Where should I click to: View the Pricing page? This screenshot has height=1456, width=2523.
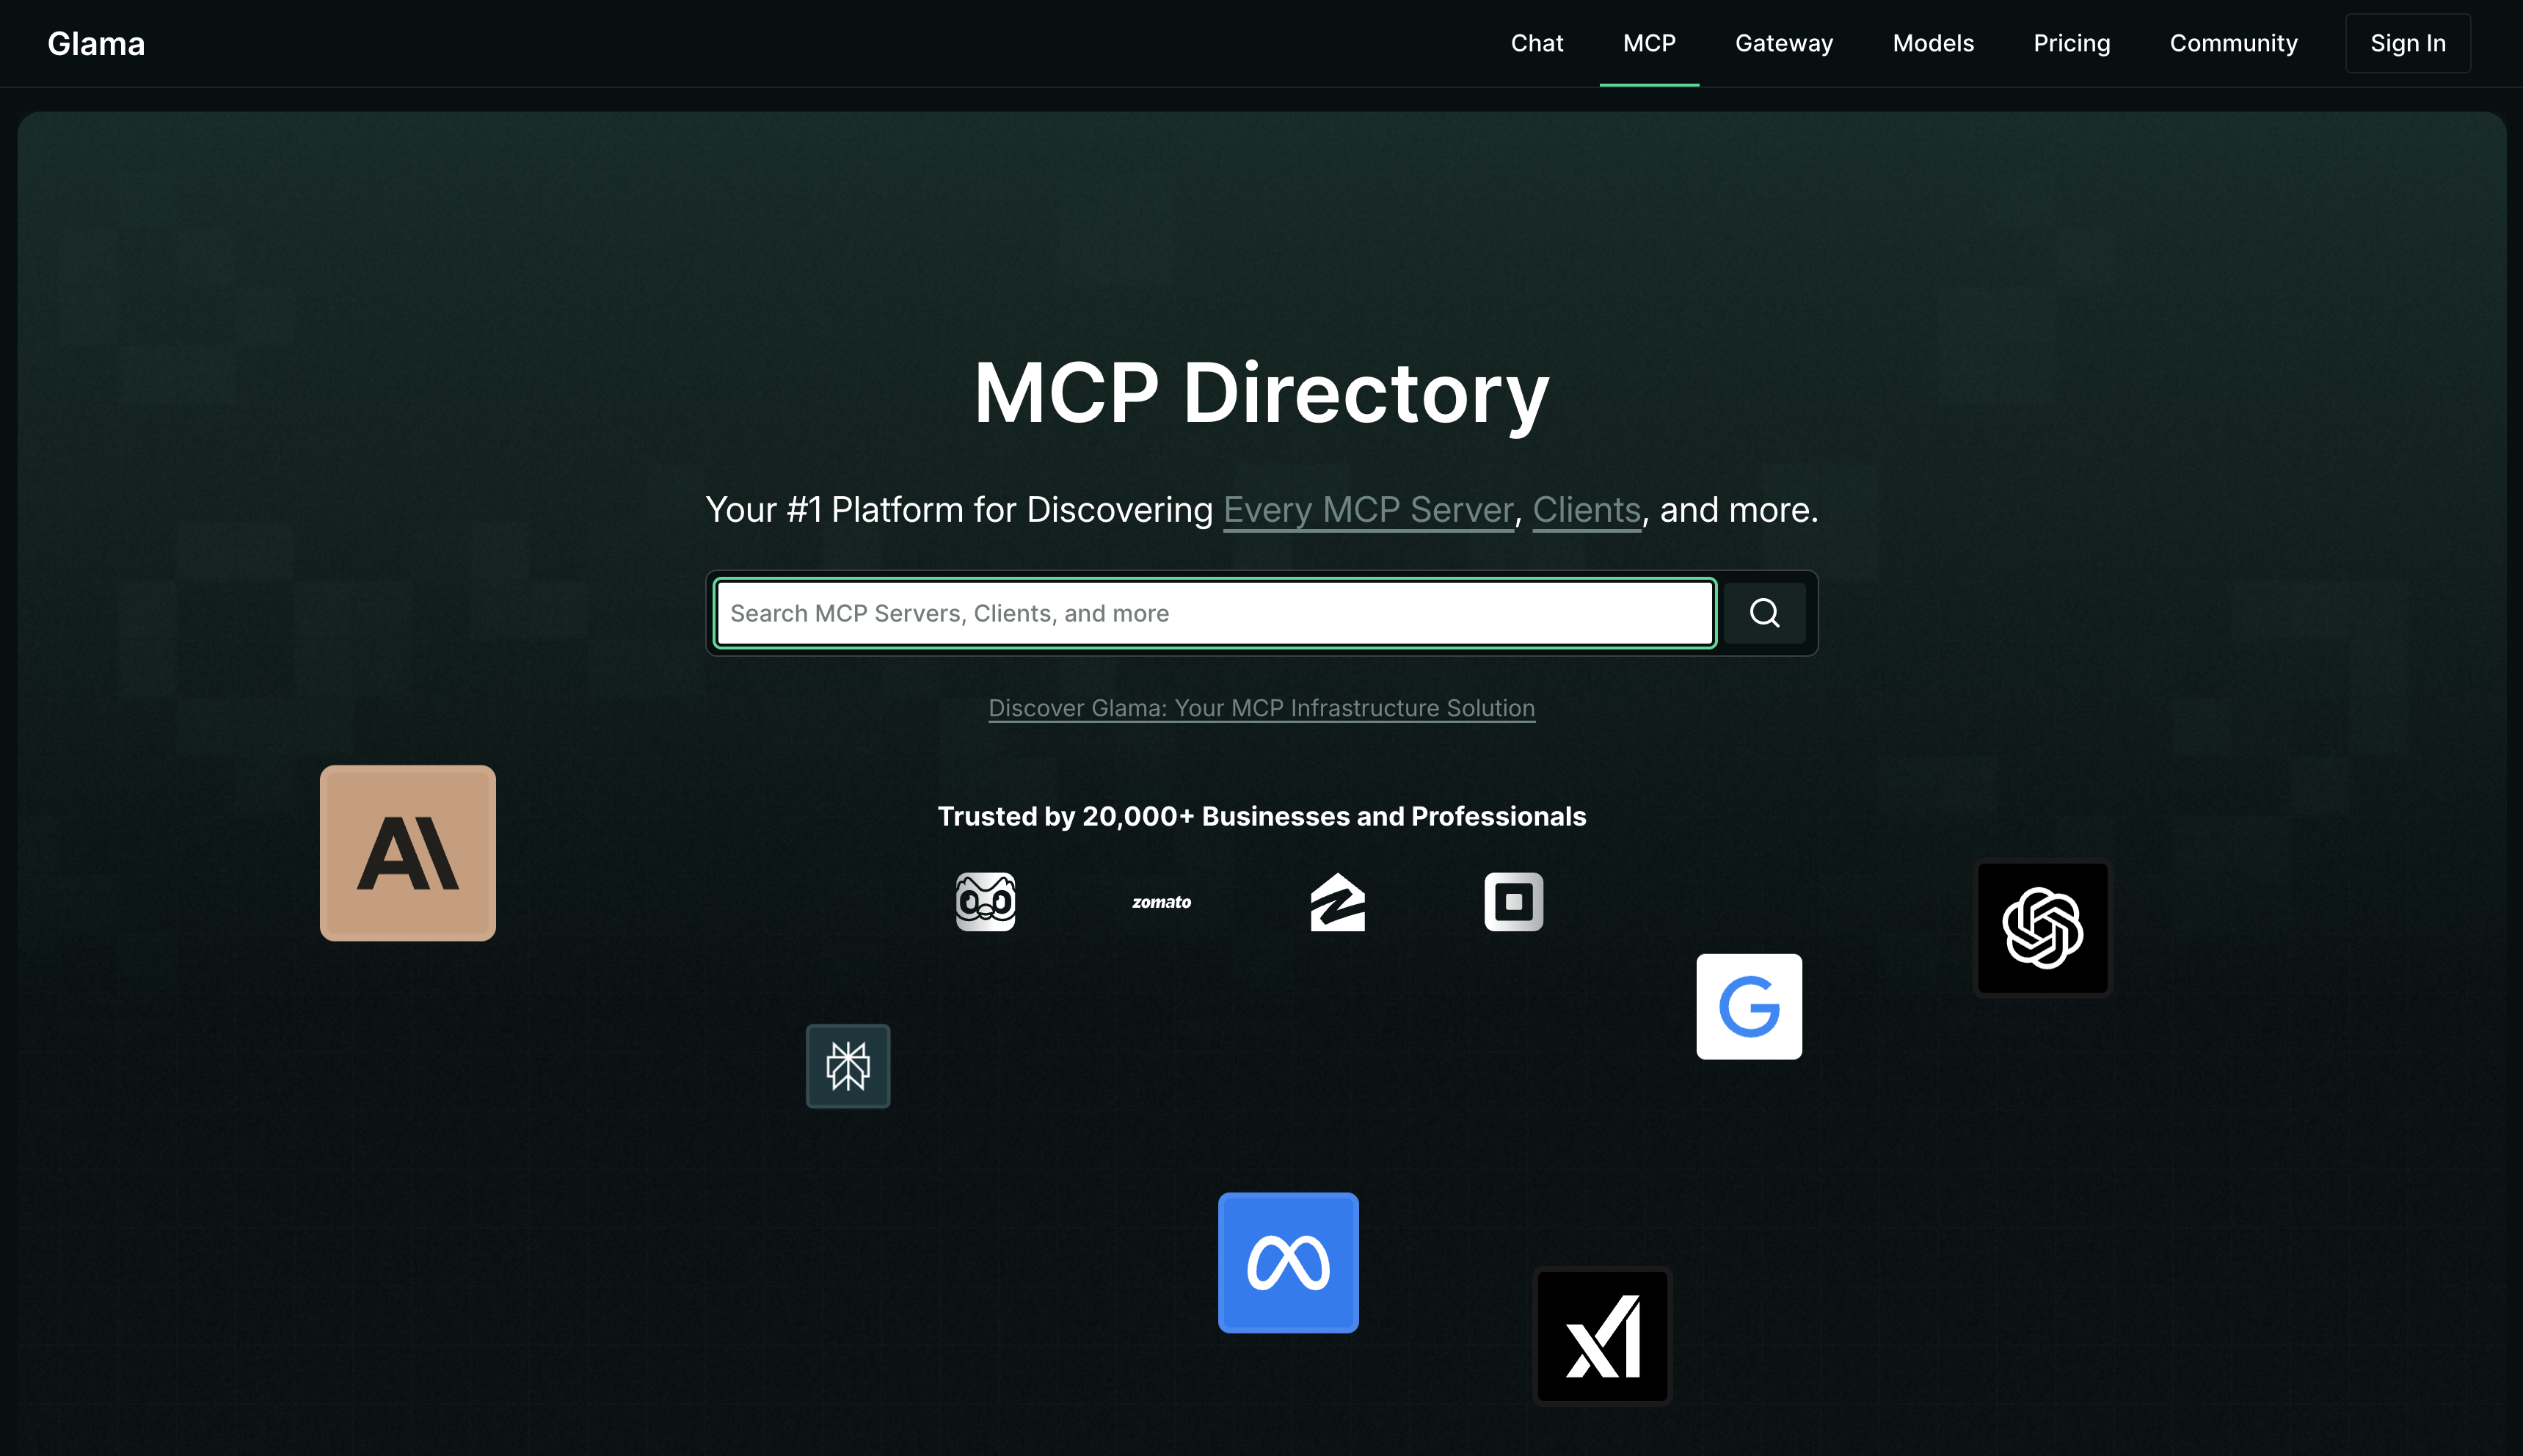pyautogui.click(x=2071, y=43)
